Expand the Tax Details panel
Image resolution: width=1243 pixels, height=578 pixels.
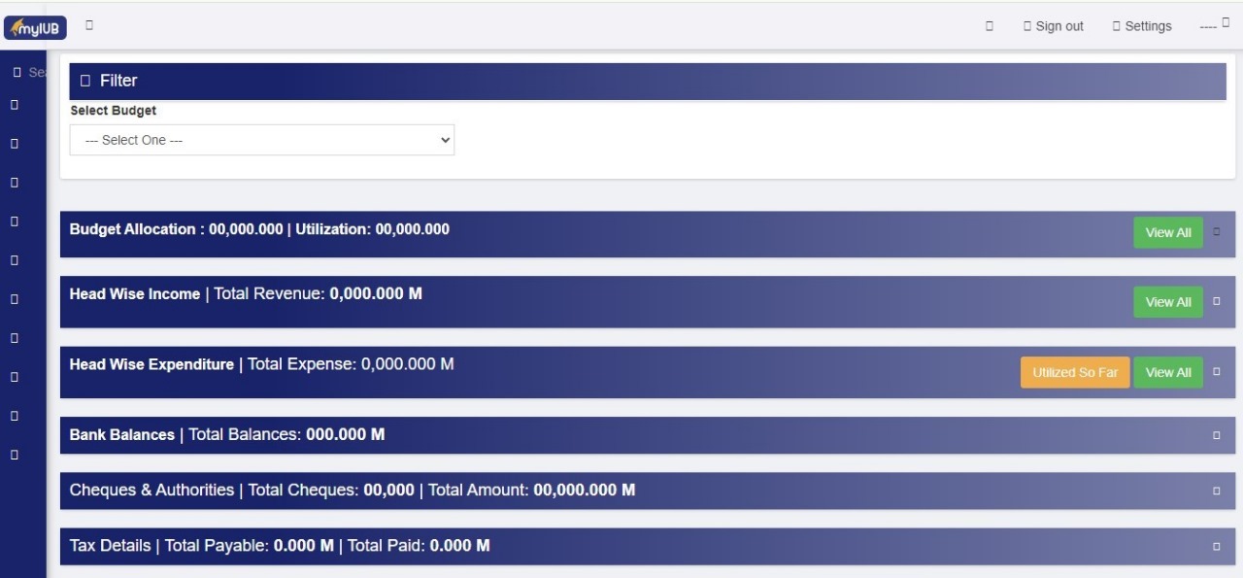click(x=1217, y=546)
